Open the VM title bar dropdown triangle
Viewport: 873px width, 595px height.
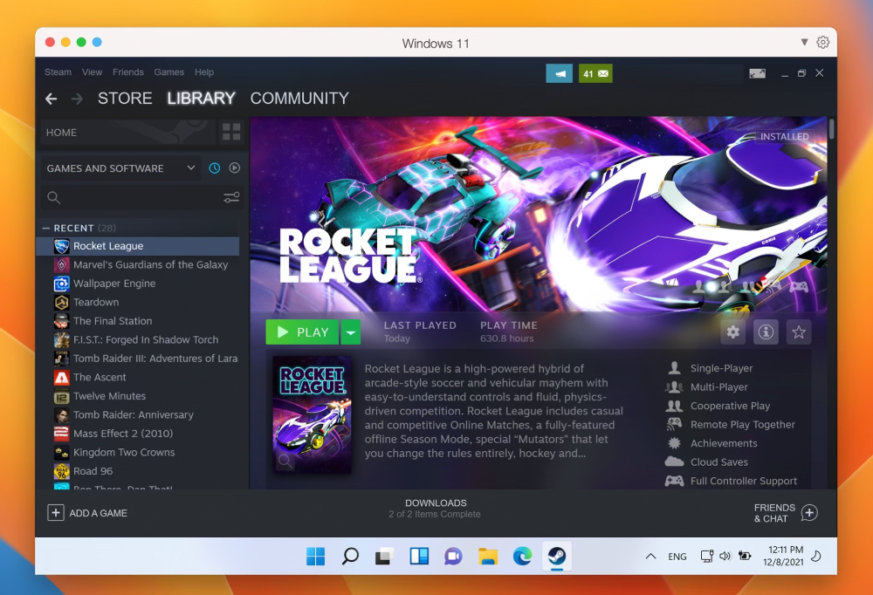point(804,42)
